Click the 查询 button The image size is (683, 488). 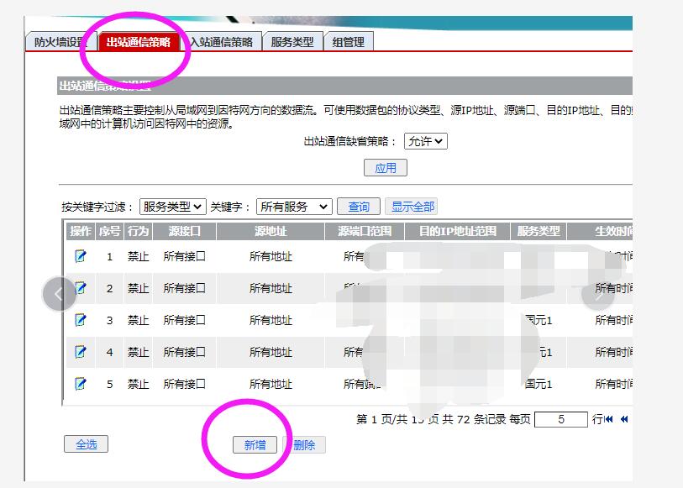(x=359, y=207)
